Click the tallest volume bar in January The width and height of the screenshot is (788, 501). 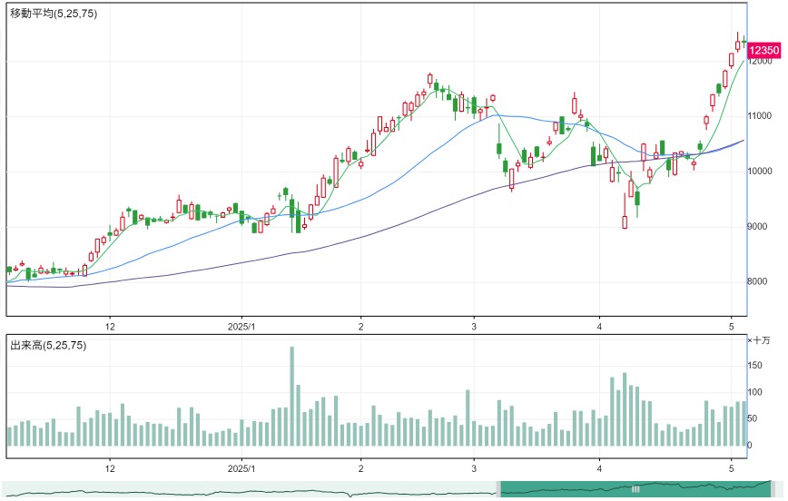292,396
